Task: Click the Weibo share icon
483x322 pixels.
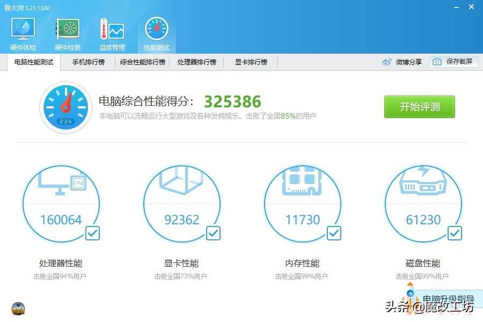Action: pyautogui.click(x=387, y=62)
